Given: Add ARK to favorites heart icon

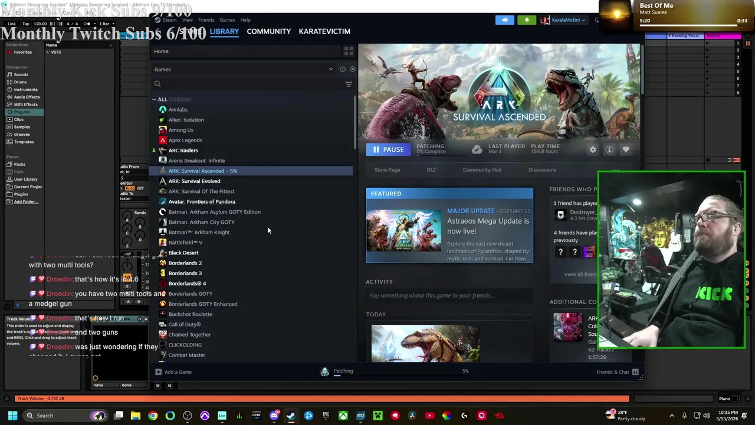Looking at the screenshot, I should tap(626, 149).
